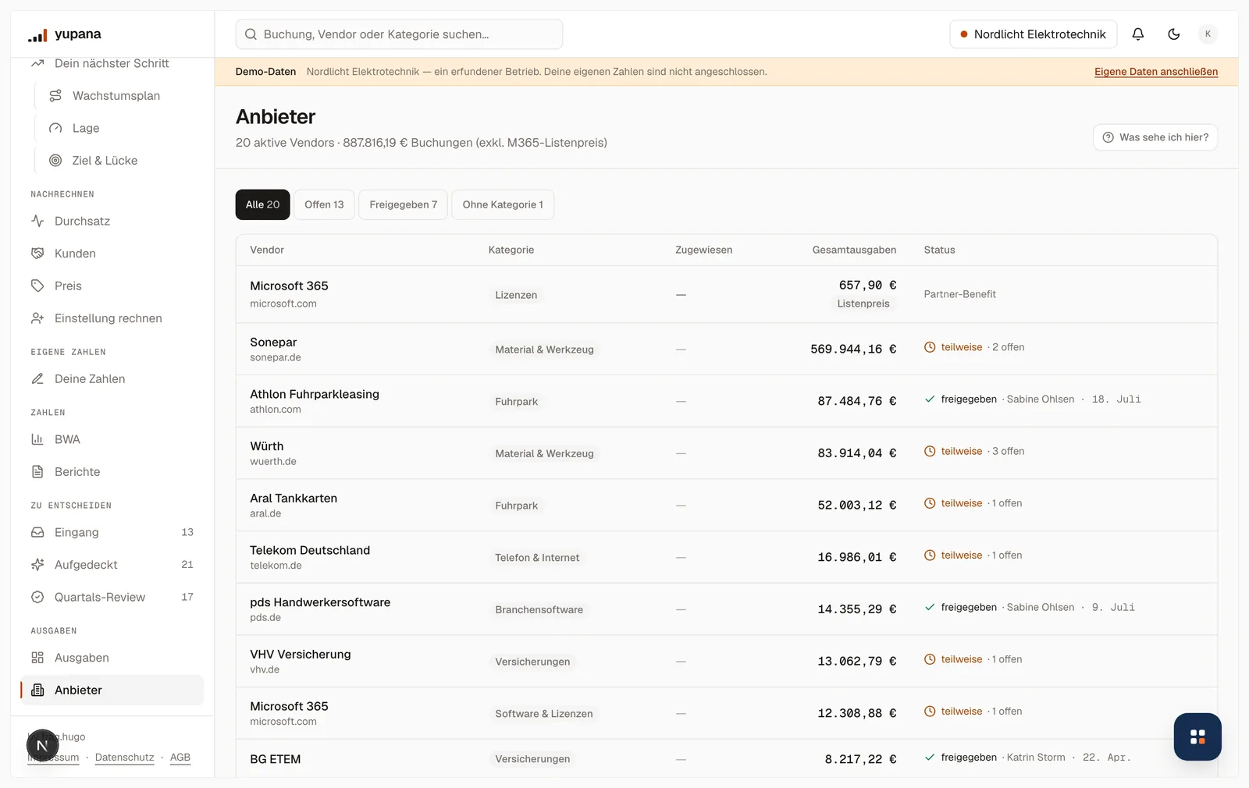Click Software & Lizenzen category chip
The width and height of the screenshot is (1249, 788).
(x=543, y=714)
